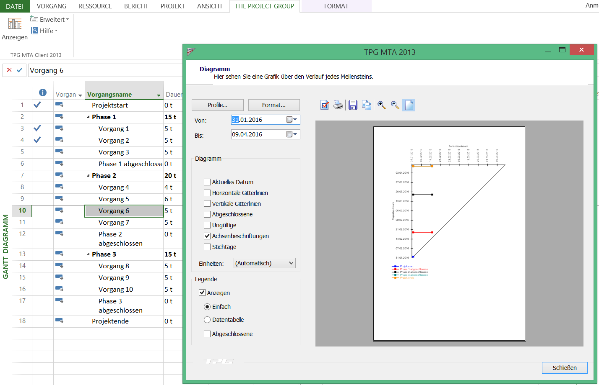
Task: Open the DATEI tab
Action: (15, 6)
